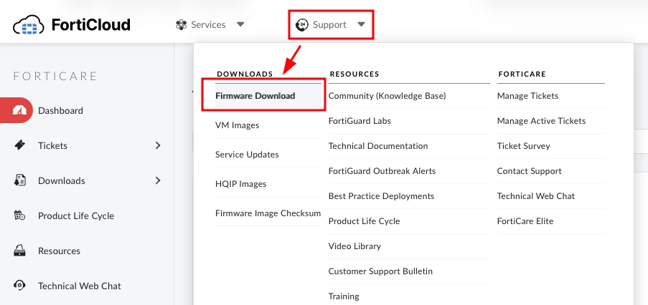
Task: Click the Resources icon in the sidebar
Action: coord(19,251)
